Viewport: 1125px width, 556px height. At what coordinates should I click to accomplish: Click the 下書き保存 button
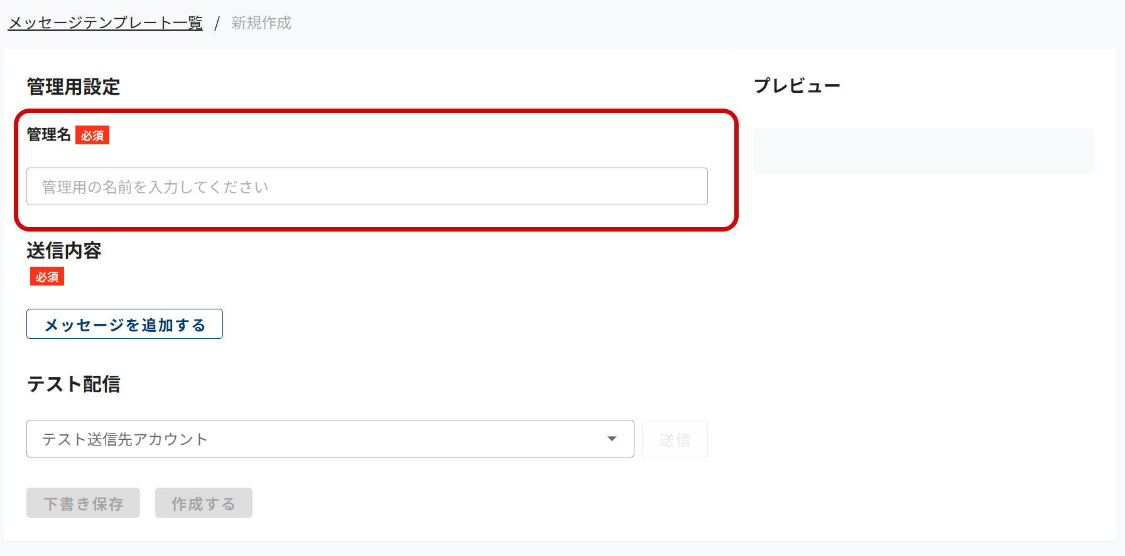83,503
